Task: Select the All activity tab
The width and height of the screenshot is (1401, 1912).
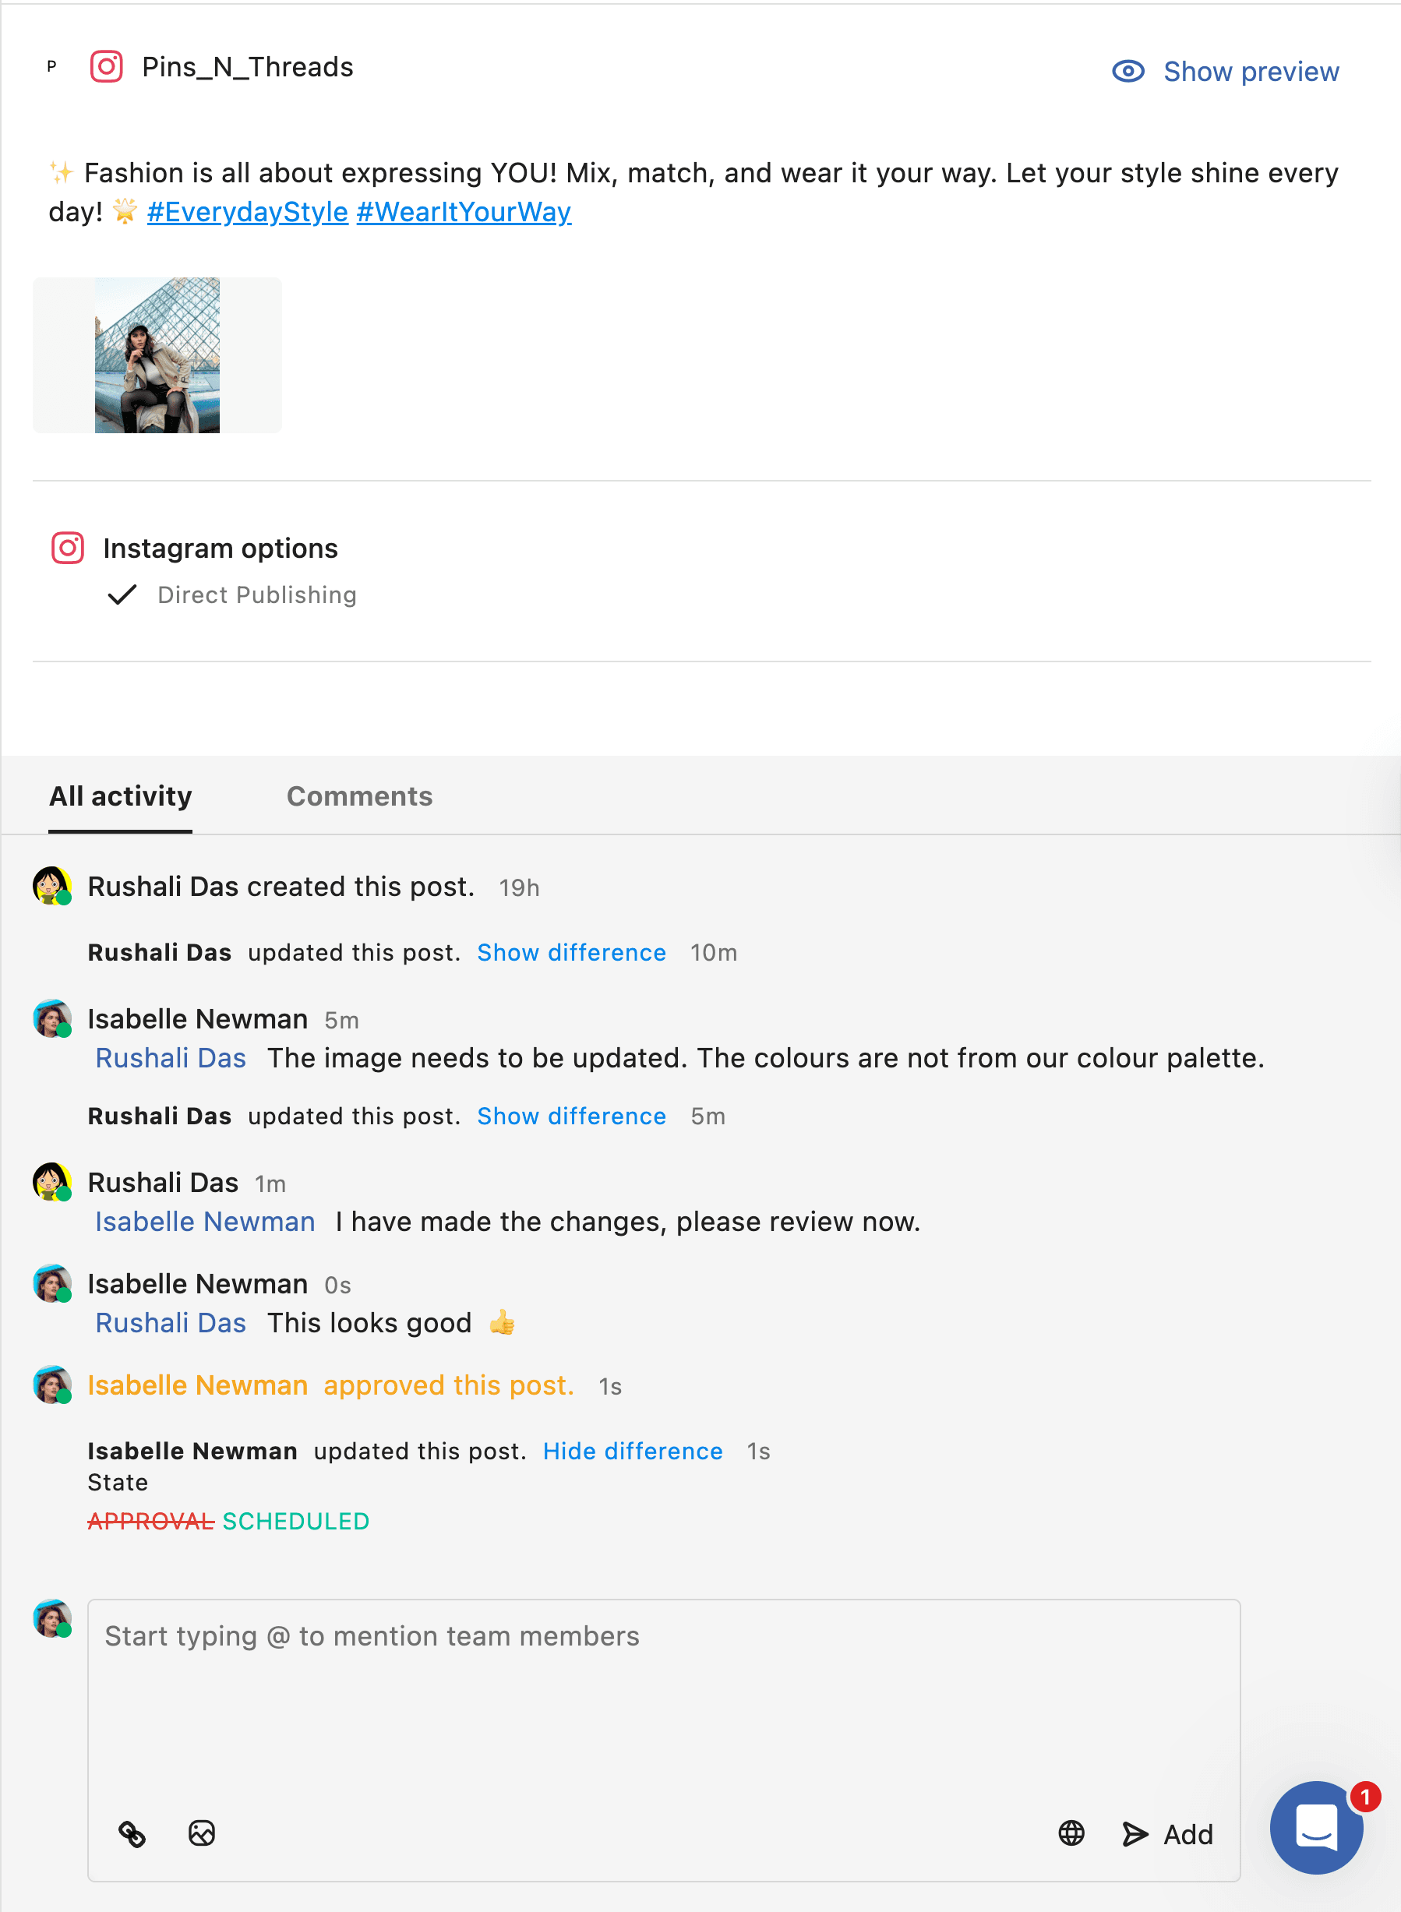Action: tap(121, 796)
